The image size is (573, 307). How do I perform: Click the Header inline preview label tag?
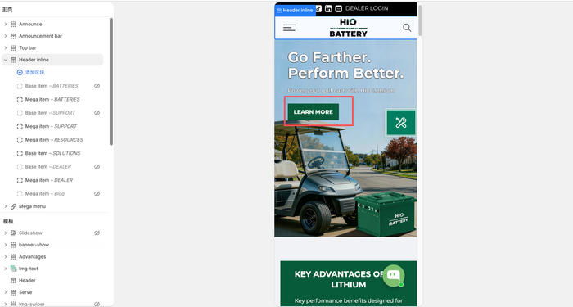(x=295, y=10)
